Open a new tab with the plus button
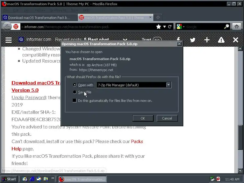The image size is (244, 183). (x=158, y=17)
